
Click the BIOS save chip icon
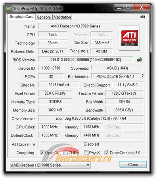tap(140, 59)
